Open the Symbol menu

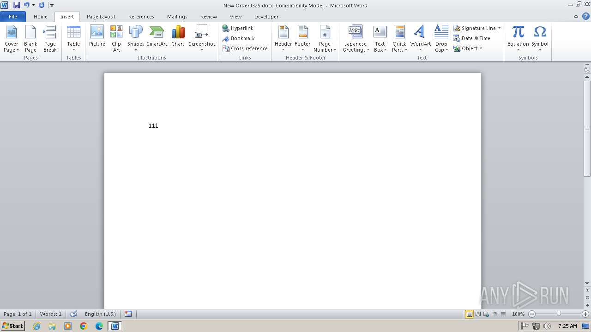coord(540,39)
